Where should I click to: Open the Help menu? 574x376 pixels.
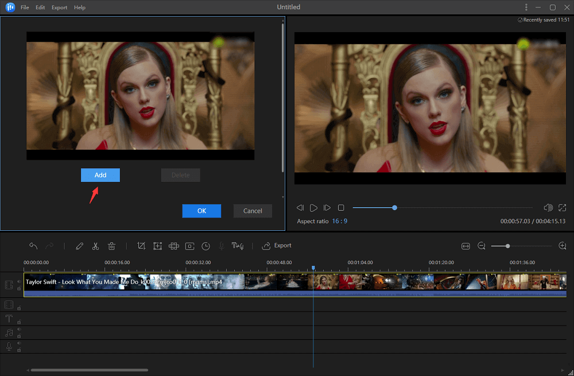(79, 7)
